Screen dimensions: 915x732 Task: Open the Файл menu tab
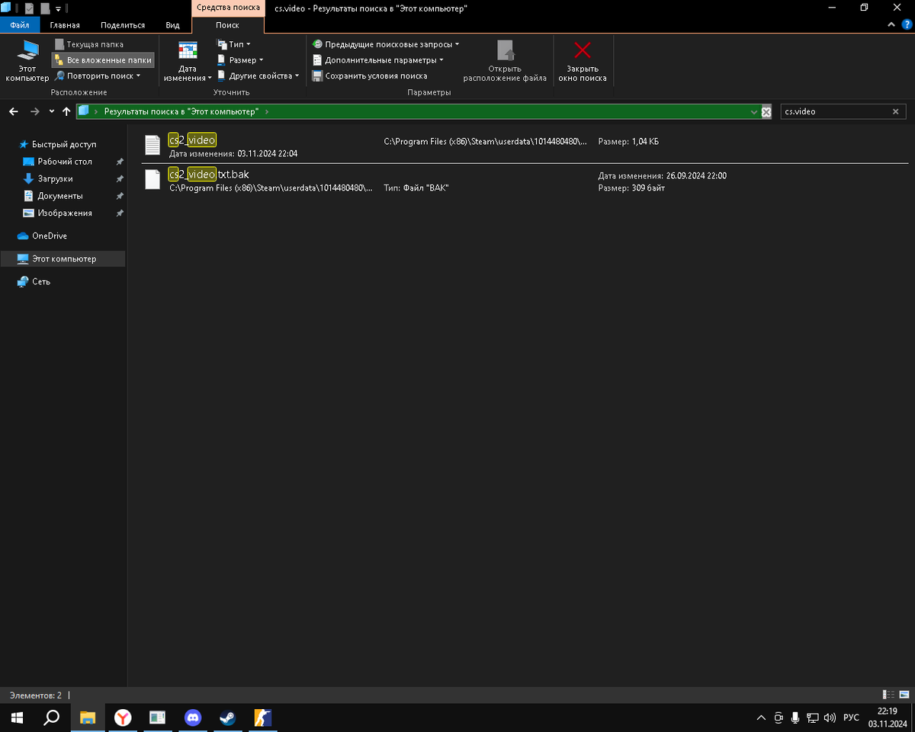20,25
